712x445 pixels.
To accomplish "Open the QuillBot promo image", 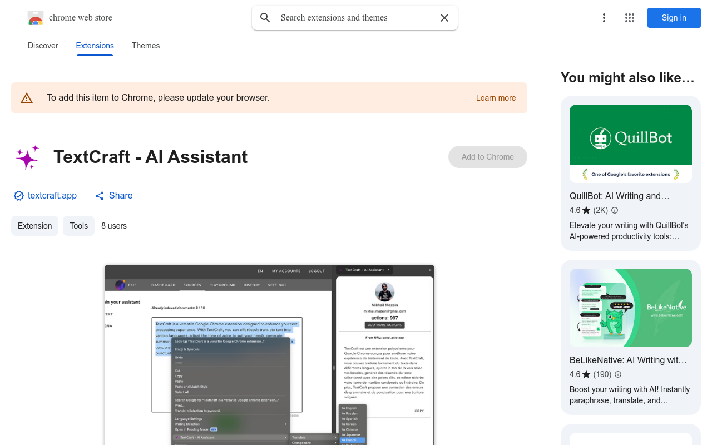I will pyautogui.click(x=631, y=144).
